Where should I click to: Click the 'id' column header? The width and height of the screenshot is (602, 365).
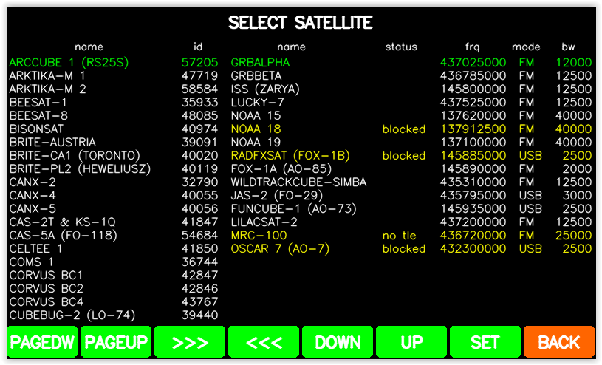point(198,47)
